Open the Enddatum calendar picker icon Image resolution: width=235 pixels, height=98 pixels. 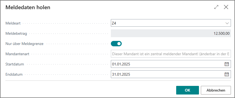(x=227, y=74)
